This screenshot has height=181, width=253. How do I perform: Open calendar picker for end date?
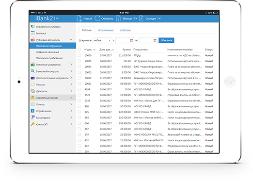tap(155, 40)
